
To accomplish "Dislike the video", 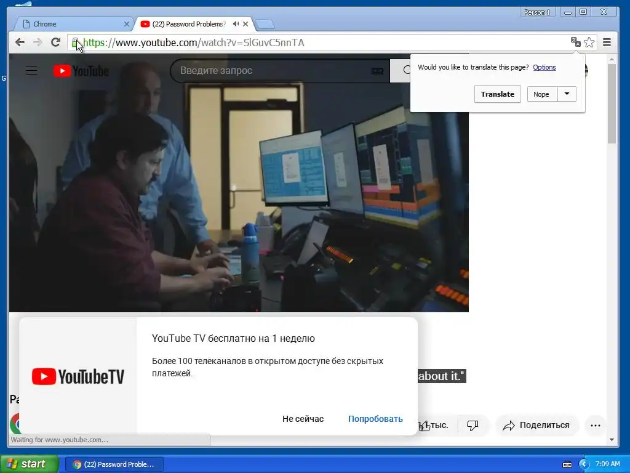I will [472, 425].
